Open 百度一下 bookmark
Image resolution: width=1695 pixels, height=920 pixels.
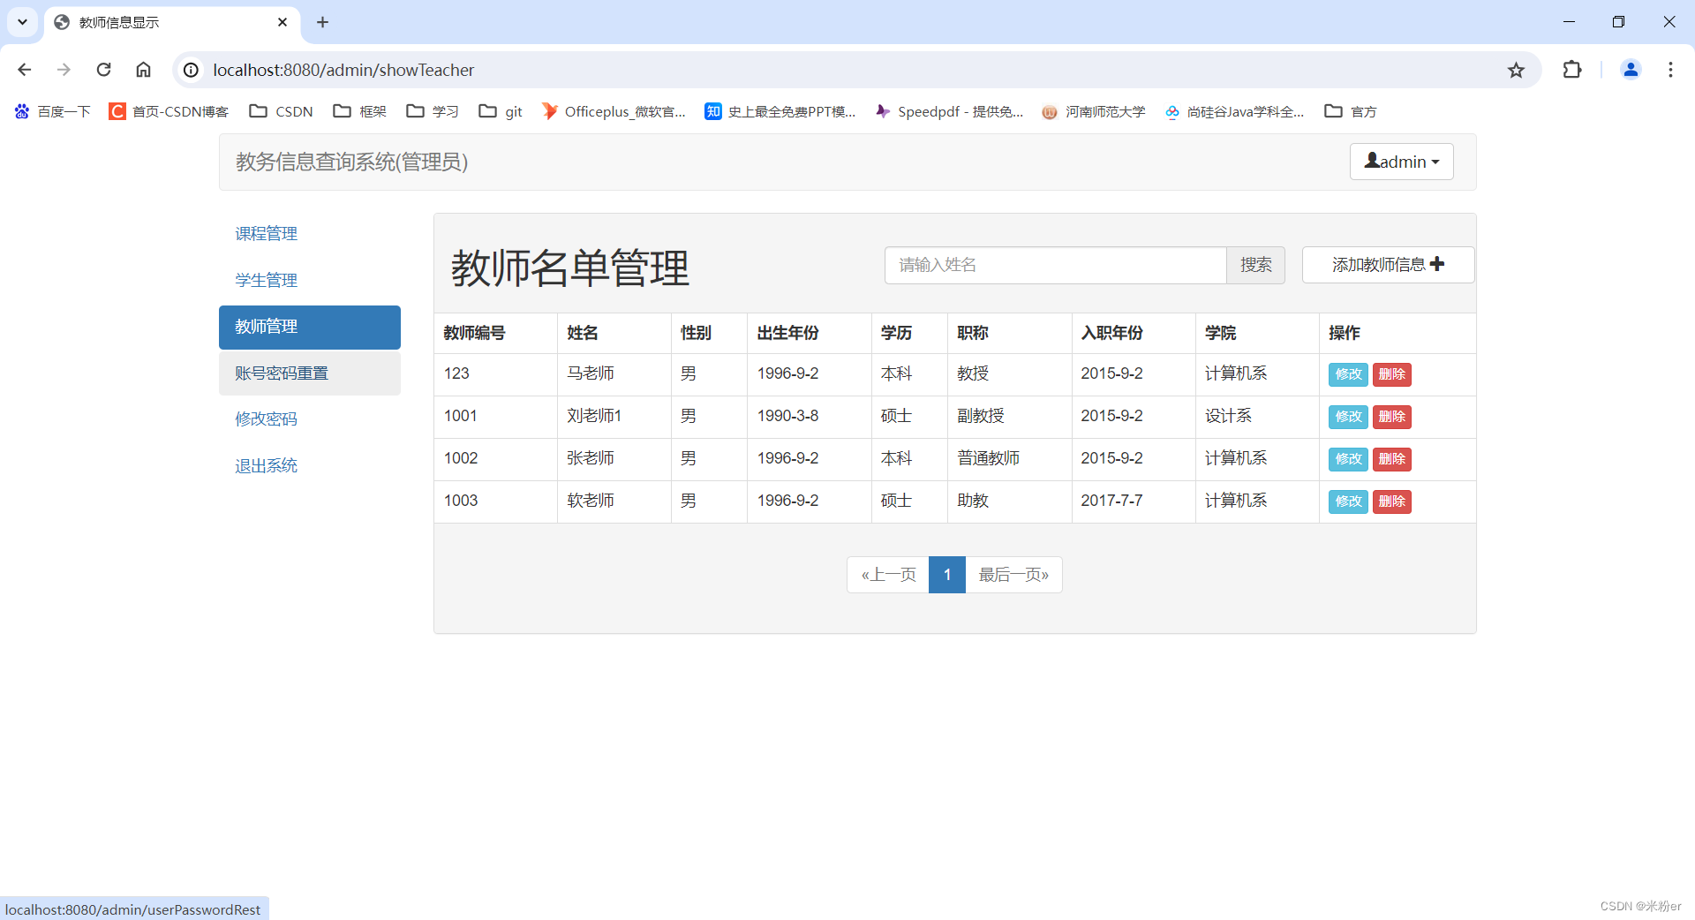(52, 111)
